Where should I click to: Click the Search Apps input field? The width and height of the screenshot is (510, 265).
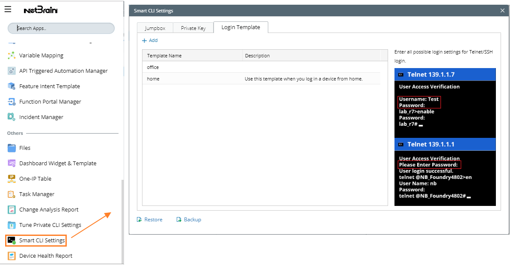coord(61,28)
